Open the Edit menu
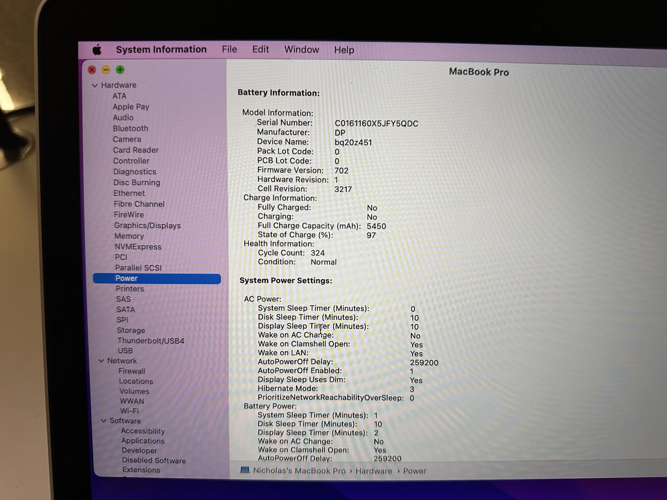Screen dimensions: 667x500 click(260, 49)
